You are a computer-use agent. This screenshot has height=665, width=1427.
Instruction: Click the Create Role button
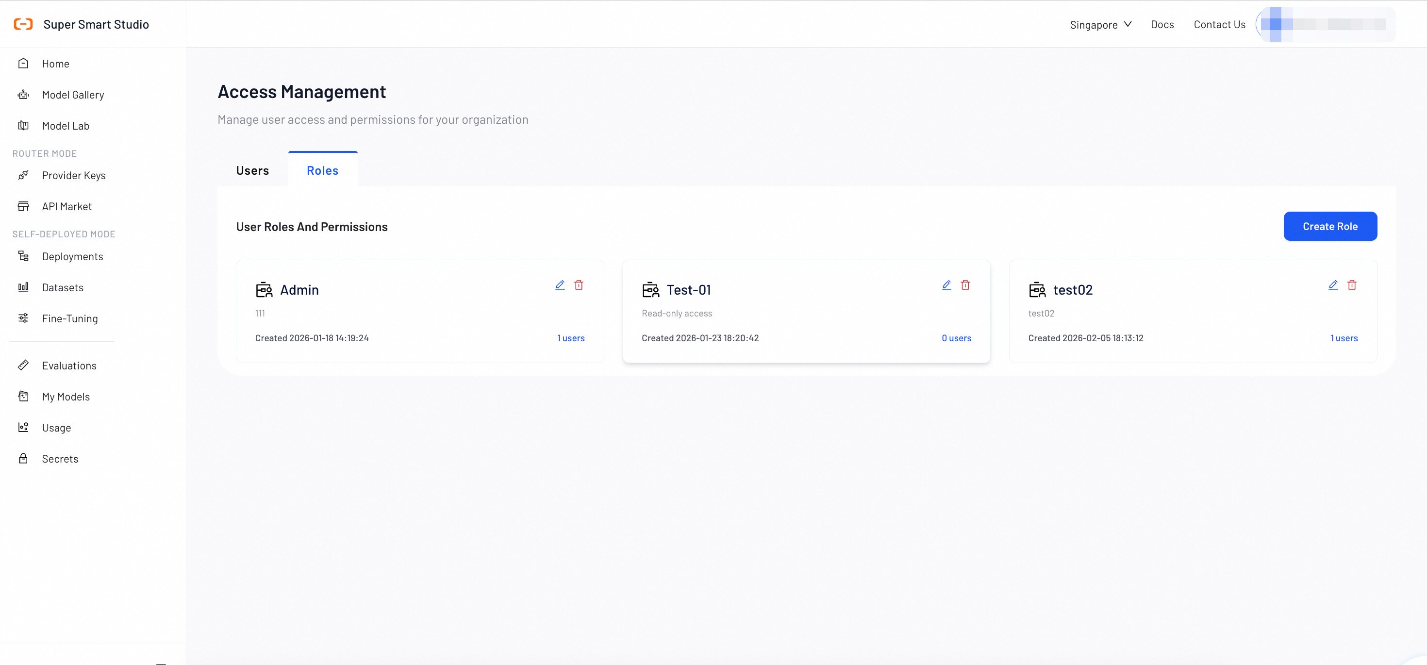tap(1330, 226)
